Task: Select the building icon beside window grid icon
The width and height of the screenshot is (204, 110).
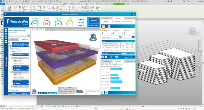Action: (109, 26)
